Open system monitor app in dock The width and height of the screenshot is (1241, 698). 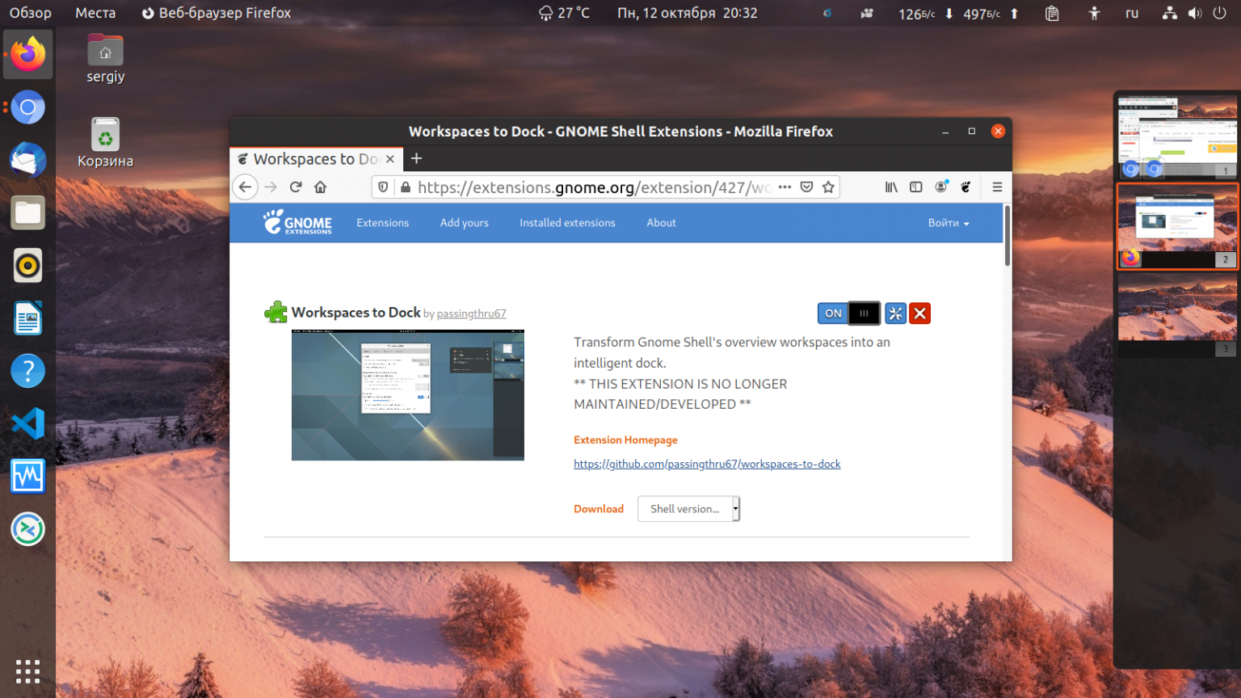[27, 477]
